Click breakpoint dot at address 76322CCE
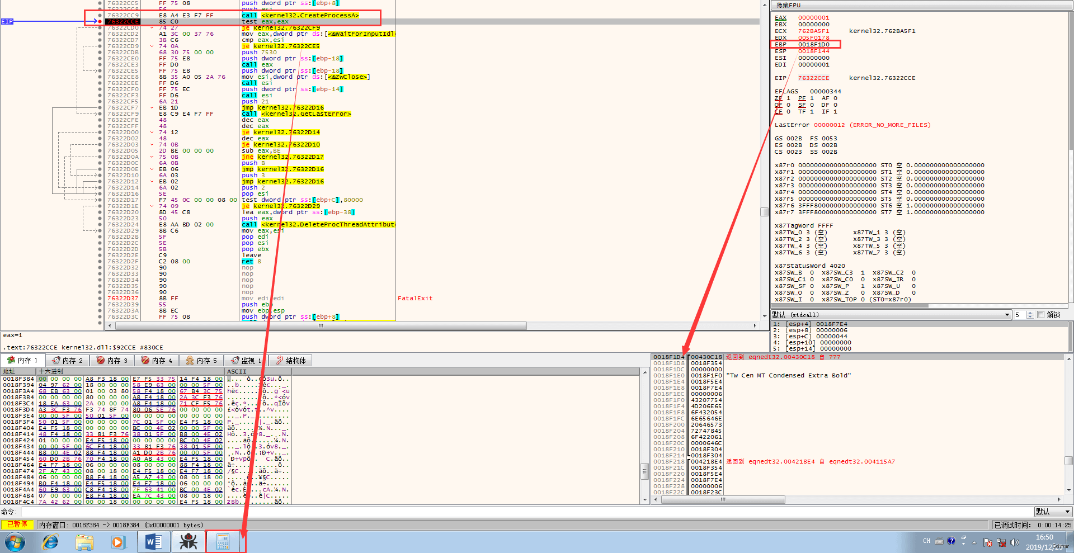Screen dimensions: 1074x553 point(100,22)
